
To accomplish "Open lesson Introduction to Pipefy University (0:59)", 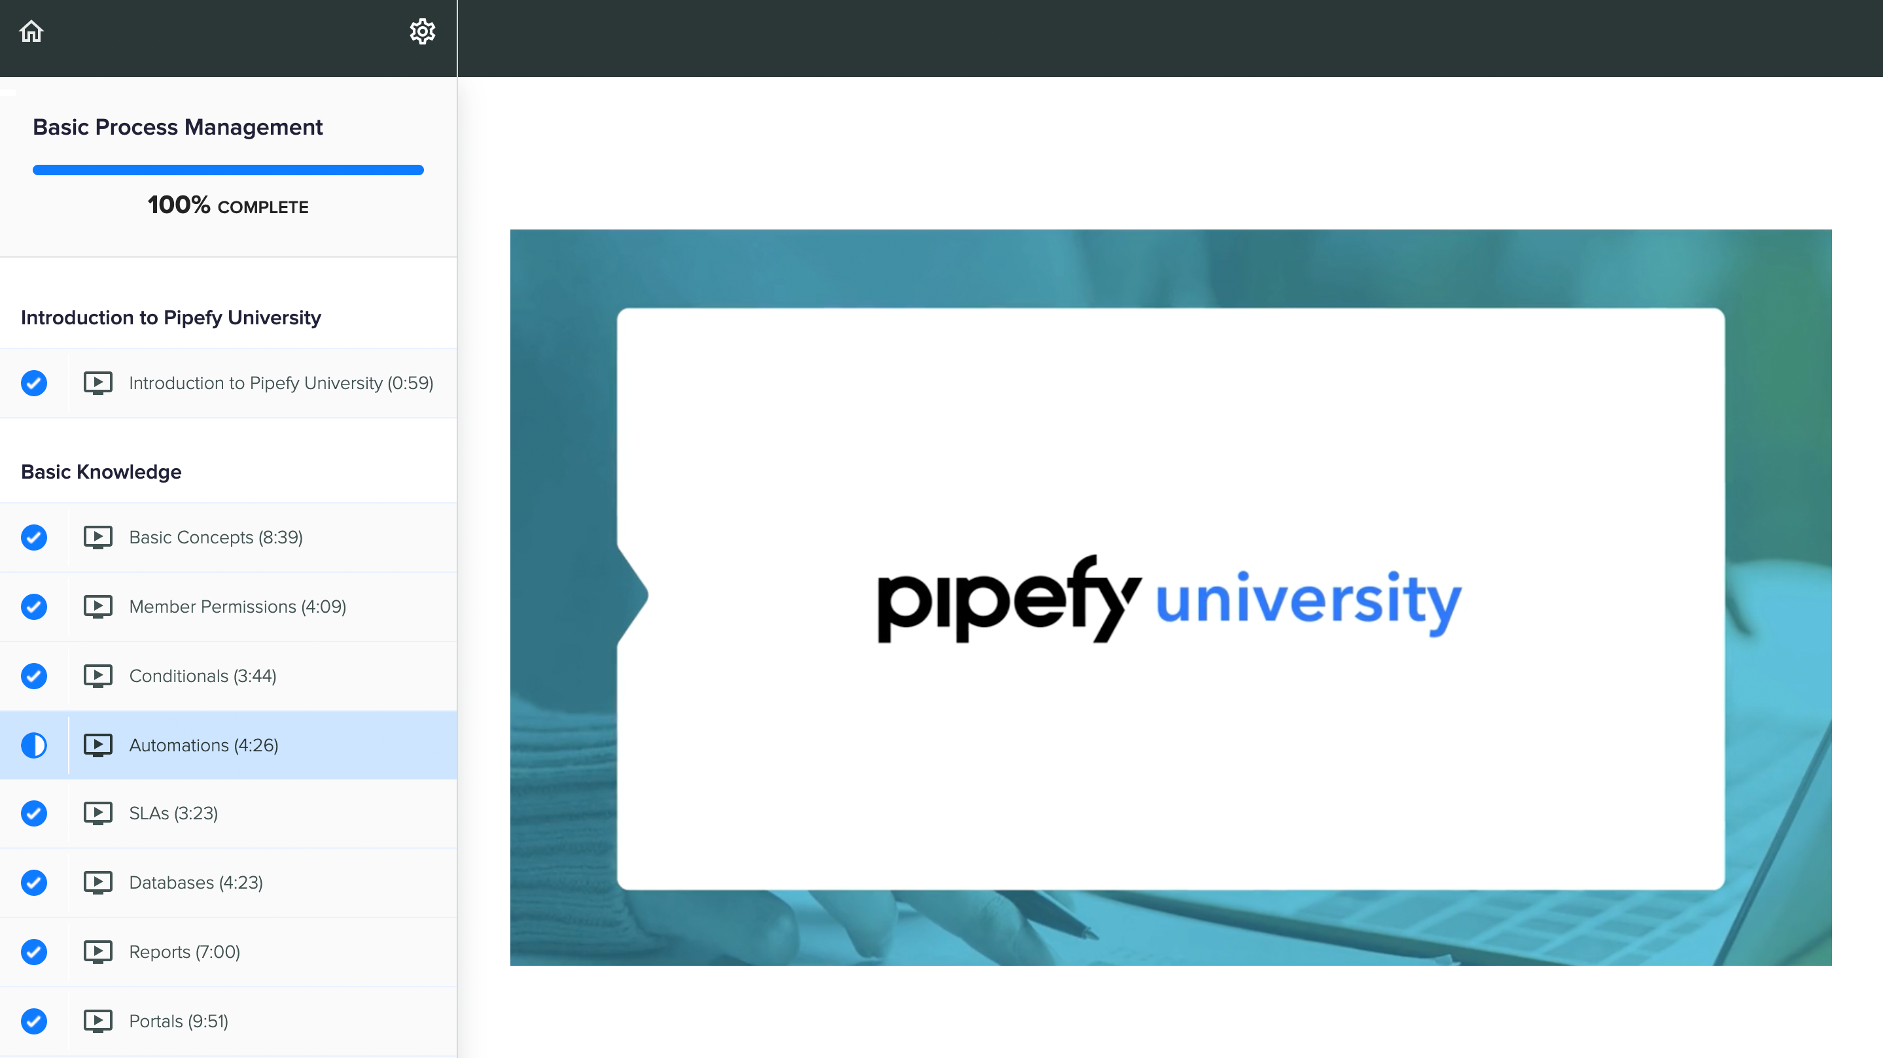I will 228,383.
